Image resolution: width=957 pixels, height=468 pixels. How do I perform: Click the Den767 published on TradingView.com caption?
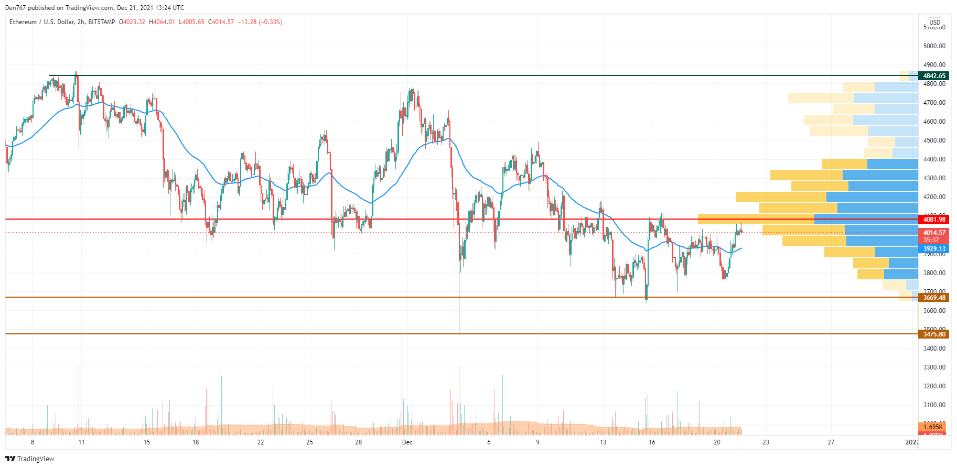pyautogui.click(x=94, y=8)
